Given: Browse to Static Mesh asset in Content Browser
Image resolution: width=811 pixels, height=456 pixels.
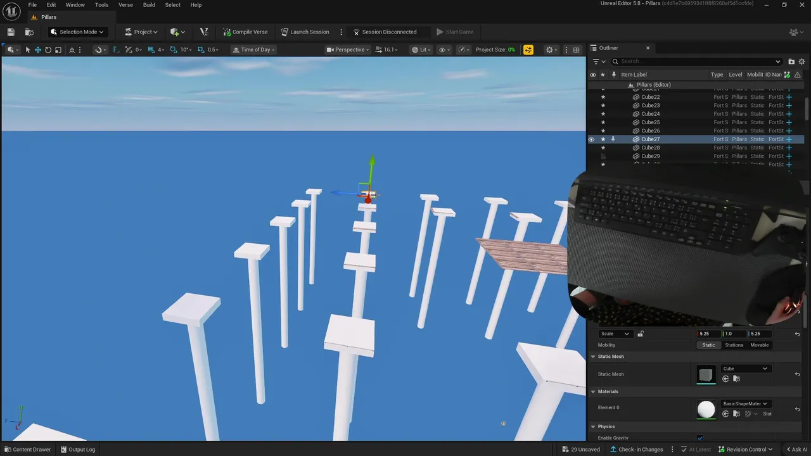Looking at the screenshot, I should tap(736, 379).
